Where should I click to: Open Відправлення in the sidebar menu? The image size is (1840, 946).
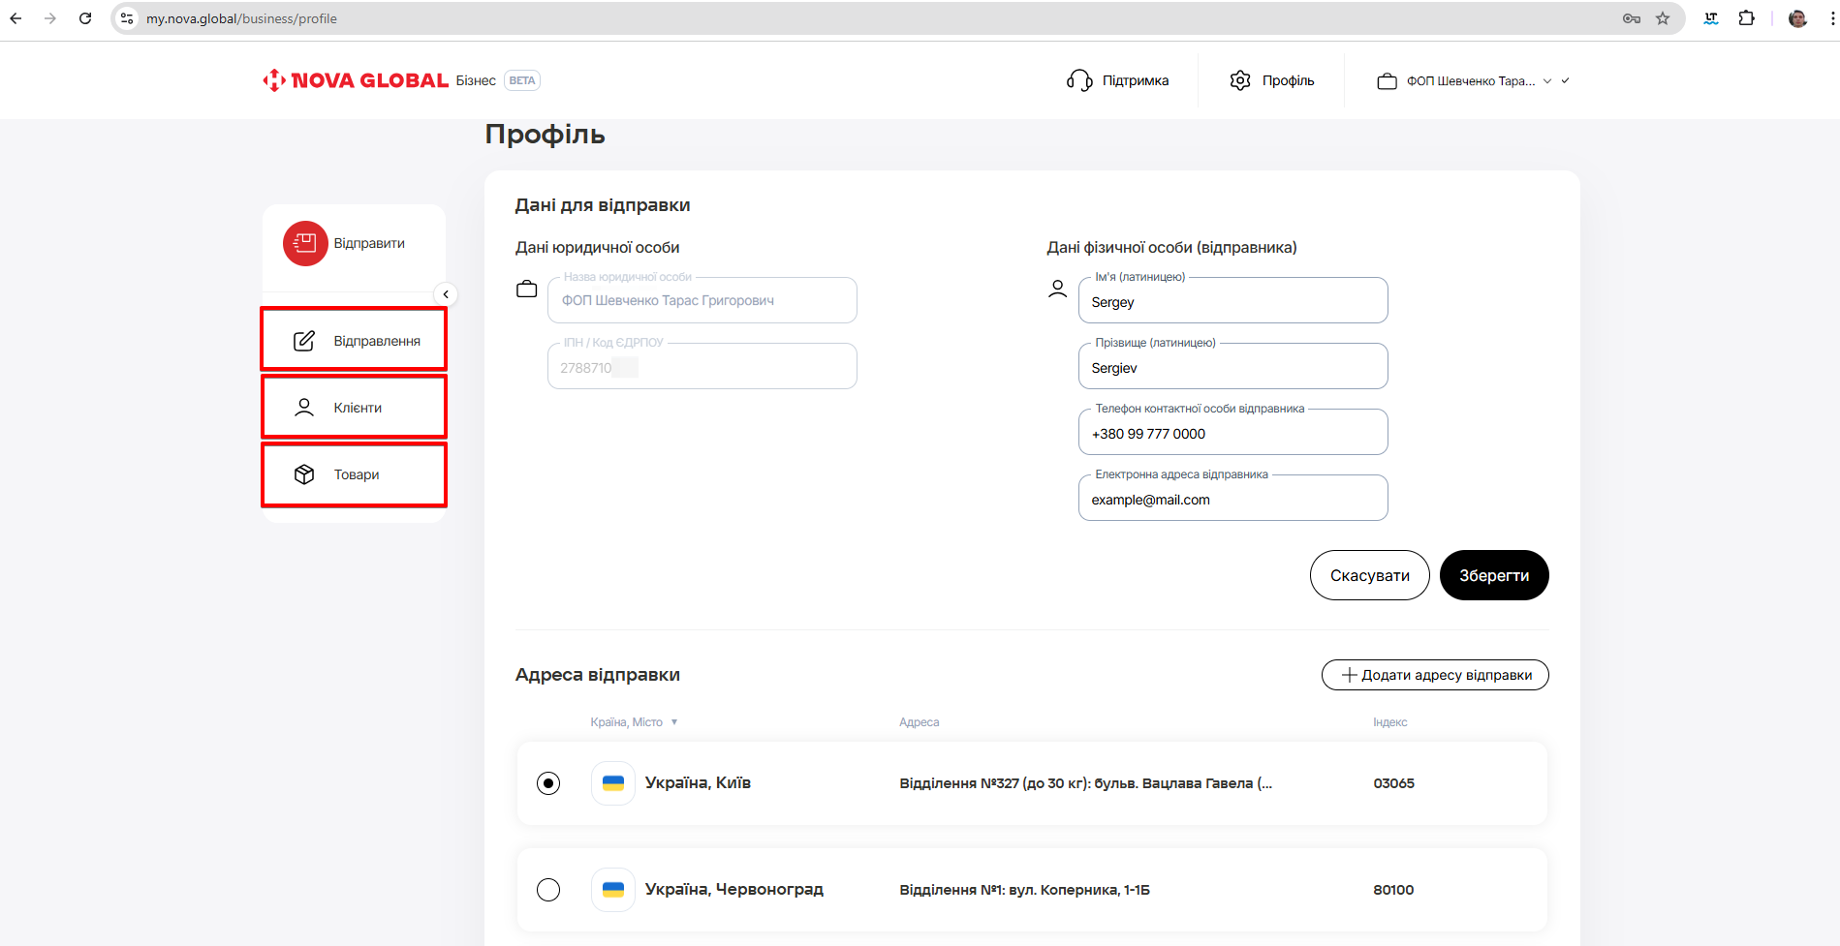click(355, 341)
